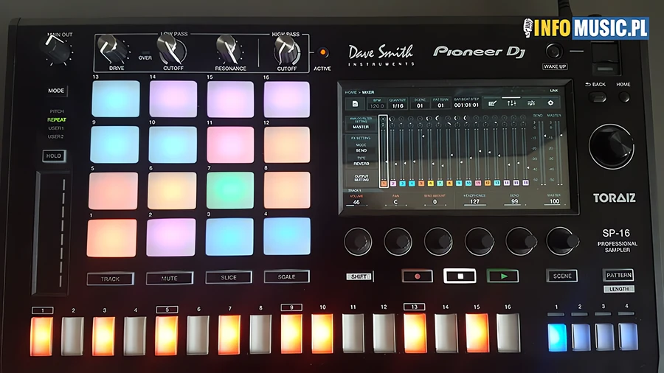Open Analog Filter Setting MASTER selector
Viewport: 664px width, 373px height.
361,124
